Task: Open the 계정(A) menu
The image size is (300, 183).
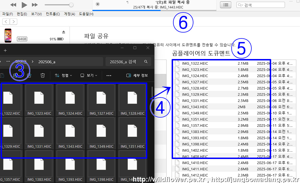Action: point(70,14)
